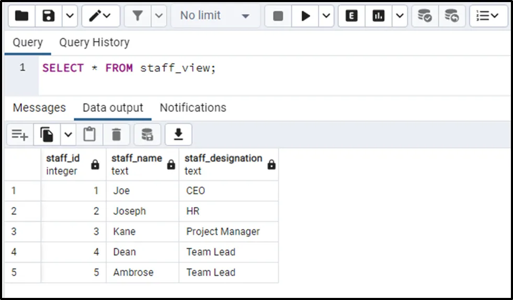Viewport: 513px width, 300px height.
Task: Click the Explain Analyze chart icon
Action: pyautogui.click(x=378, y=16)
